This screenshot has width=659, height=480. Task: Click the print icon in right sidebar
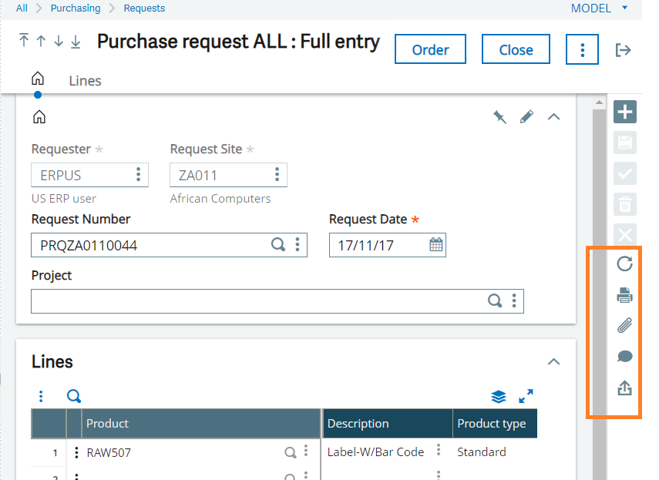(x=624, y=295)
